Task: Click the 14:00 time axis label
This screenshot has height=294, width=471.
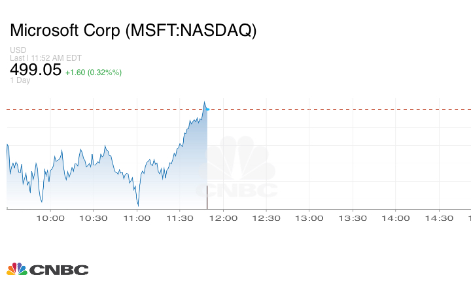Action: tap(396, 218)
